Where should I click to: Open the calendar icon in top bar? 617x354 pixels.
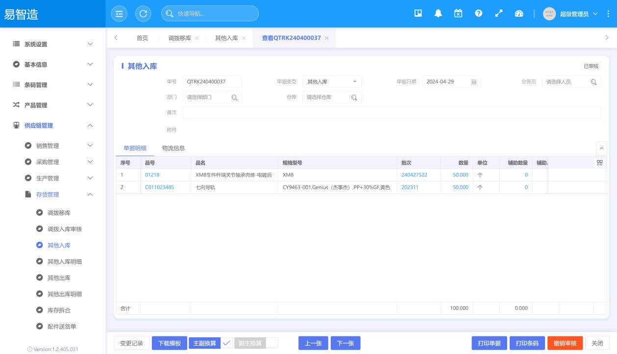click(458, 14)
